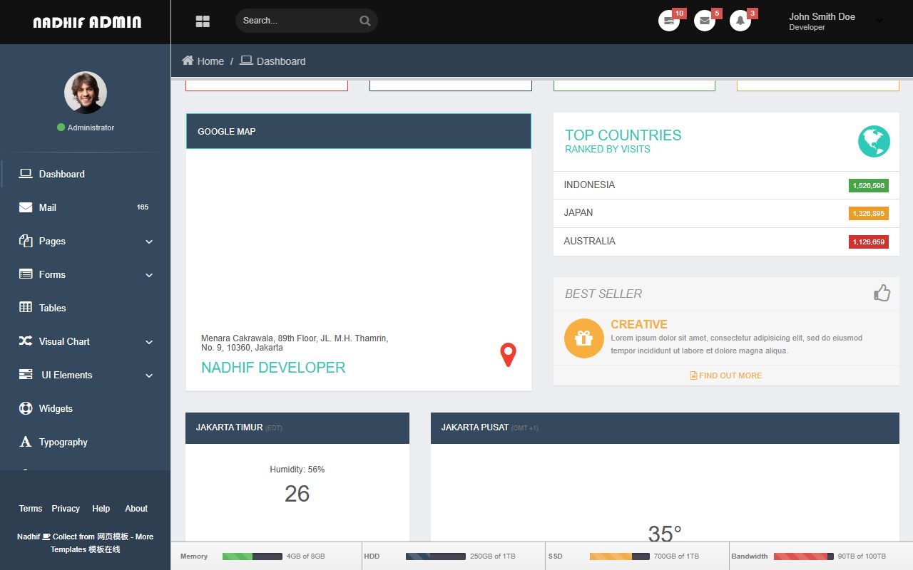Click the Australia visits badge 1,126,659
This screenshot has width=913, height=570.
(x=868, y=242)
